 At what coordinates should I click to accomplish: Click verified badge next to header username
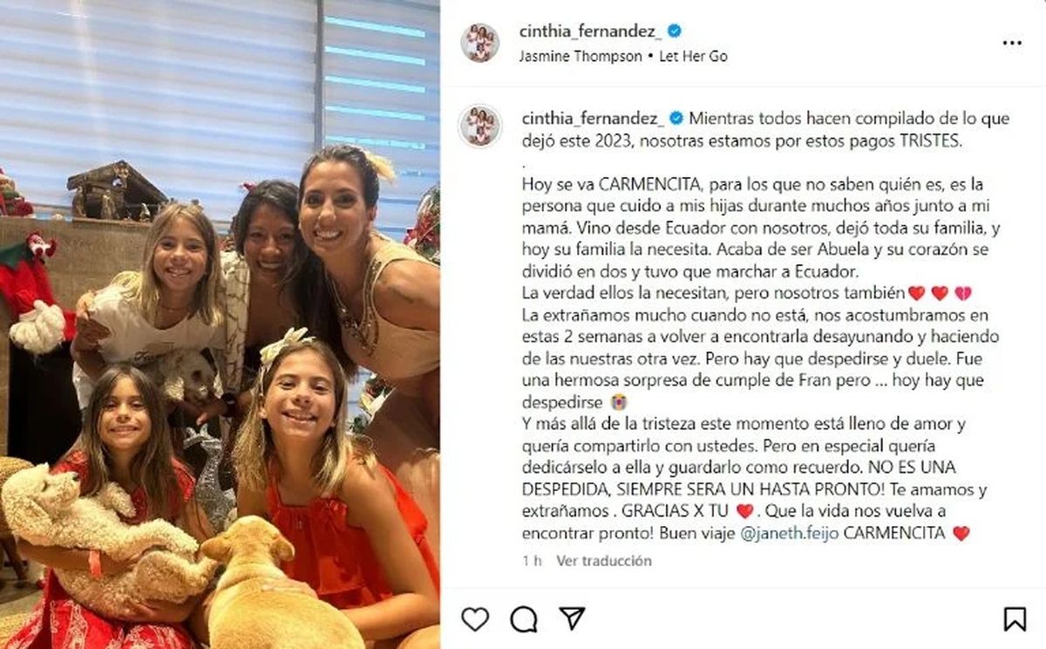pos(675,31)
